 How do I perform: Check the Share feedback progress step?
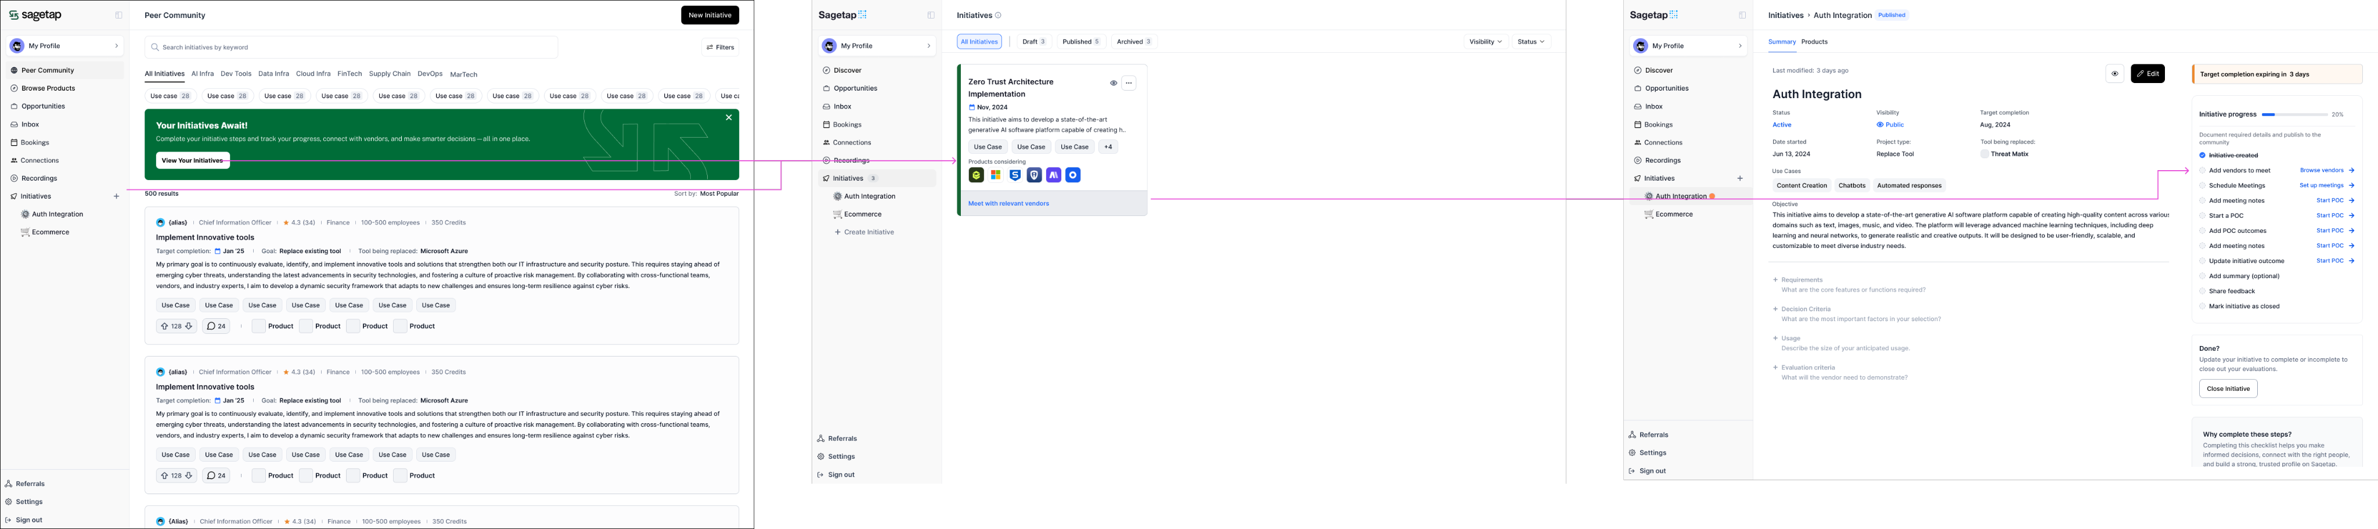2203,292
